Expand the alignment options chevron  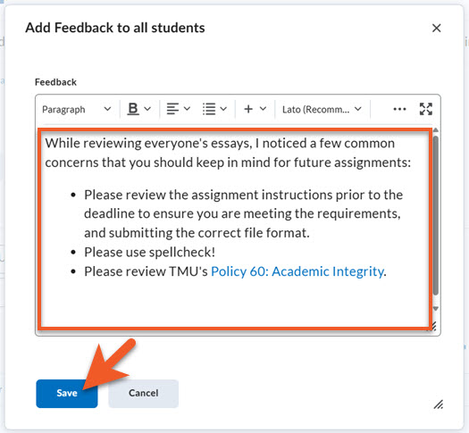pyautogui.click(x=187, y=109)
